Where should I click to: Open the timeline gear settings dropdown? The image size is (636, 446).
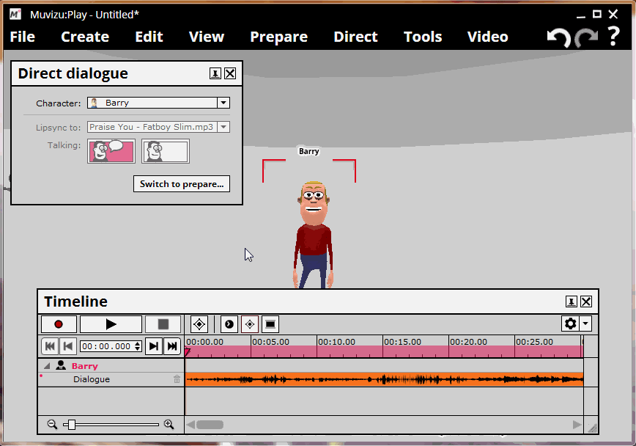(576, 323)
